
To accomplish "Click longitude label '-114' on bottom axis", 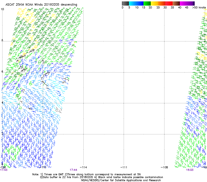I will point(83,167).
